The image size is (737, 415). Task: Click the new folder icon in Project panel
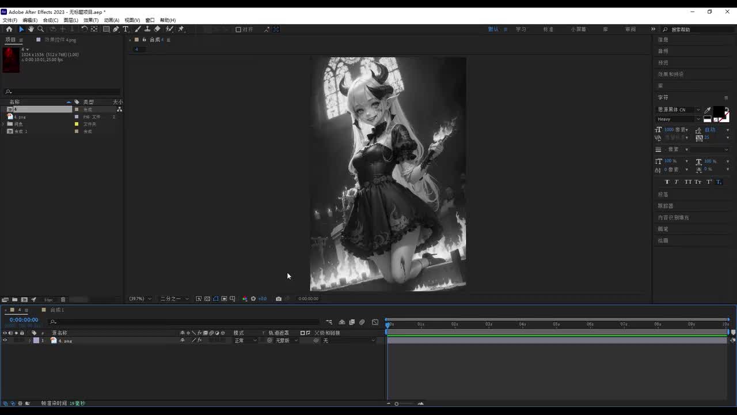coord(14,300)
